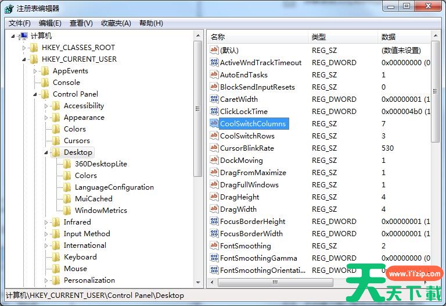Click the string icon beside (默认)

pyautogui.click(x=214, y=50)
